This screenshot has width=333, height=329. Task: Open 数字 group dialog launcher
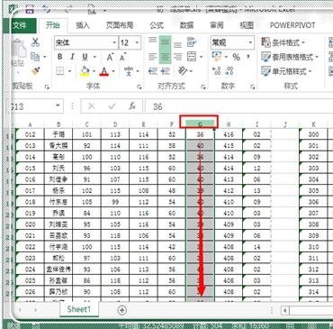pyautogui.click(x=253, y=87)
